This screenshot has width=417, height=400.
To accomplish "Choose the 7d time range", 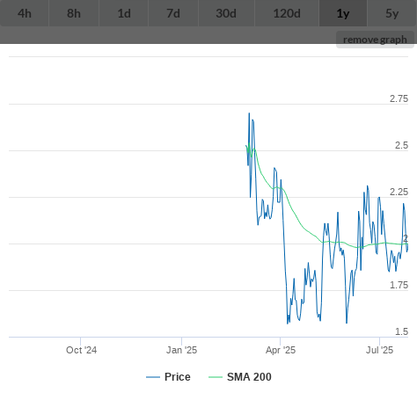I will click(173, 13).
